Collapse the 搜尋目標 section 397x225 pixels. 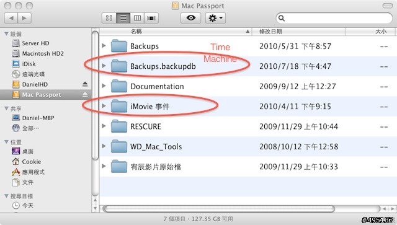(x=7, y=196)
